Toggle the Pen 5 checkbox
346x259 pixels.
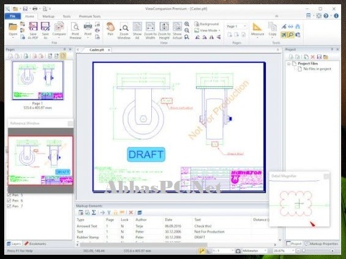pos(9,195)
